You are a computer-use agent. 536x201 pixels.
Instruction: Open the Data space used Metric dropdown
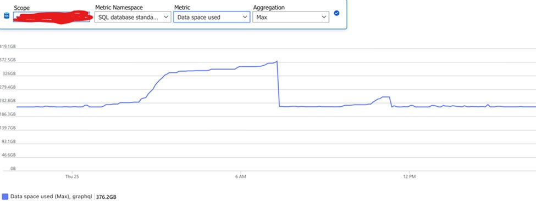point(212,17)
